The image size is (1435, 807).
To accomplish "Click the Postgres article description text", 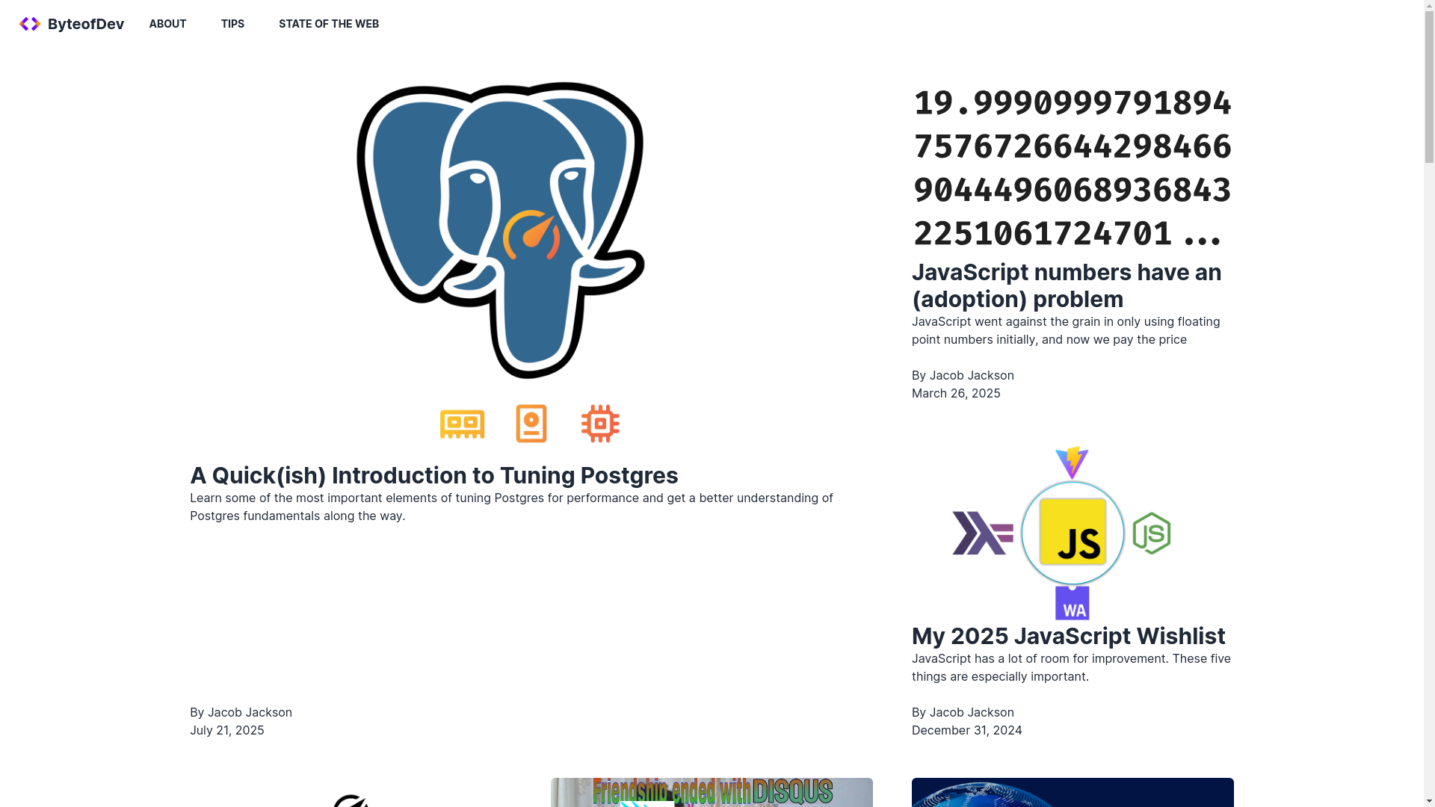I will (511, 507).
